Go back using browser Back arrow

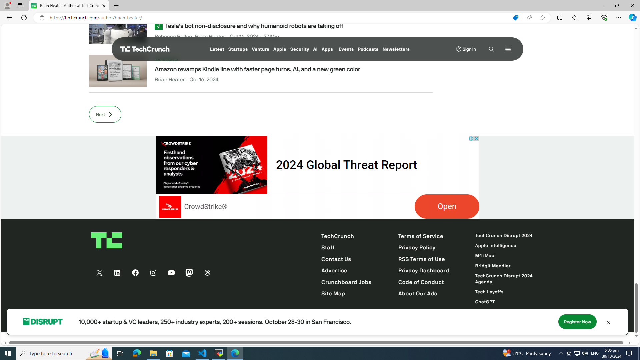coord(9,18)
